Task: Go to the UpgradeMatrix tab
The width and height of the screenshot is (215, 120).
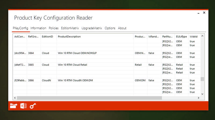Action: tap(92, 28)
